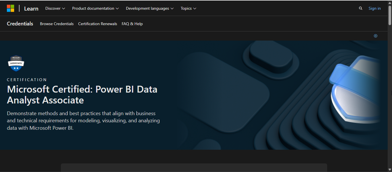Select the FAQ & Help item

pyautogui.click(x=132, y=24)
